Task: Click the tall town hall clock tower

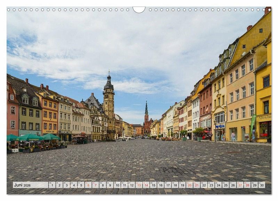Action: coord(109,101)
